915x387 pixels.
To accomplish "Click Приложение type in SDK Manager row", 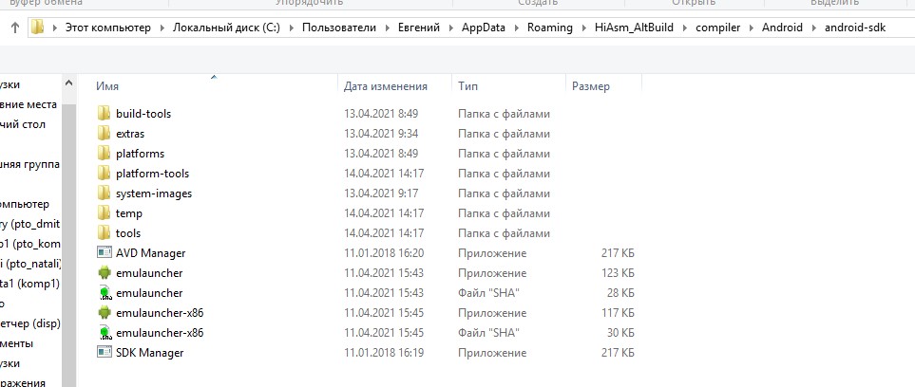I will (x=492, y=353).
